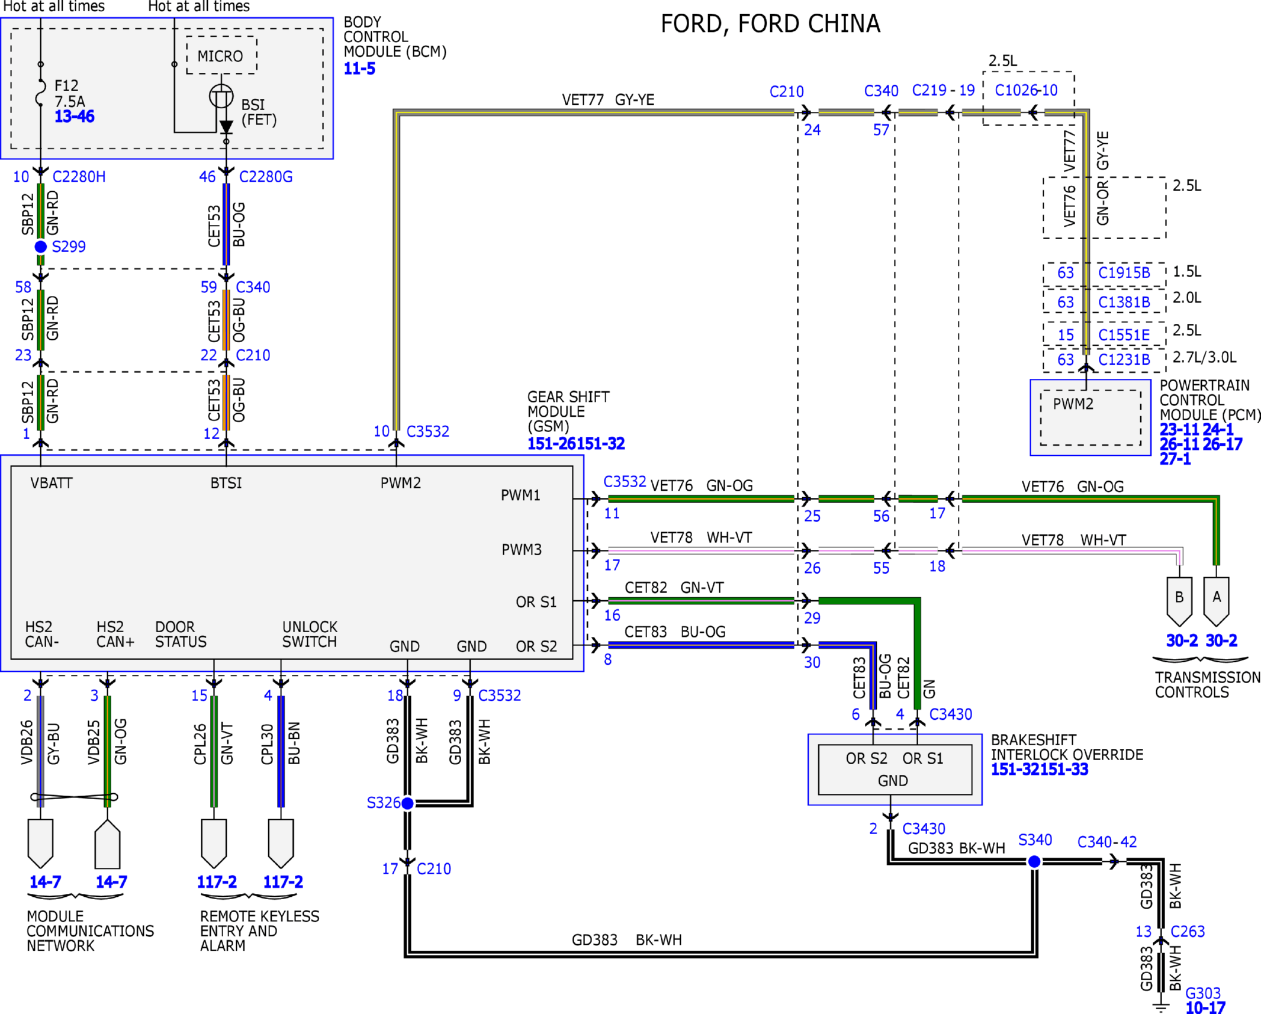Open the 30-2 reference under connector A
Image resolution: width=1261 pixels, height=1014 pixels.
click(x=1221, y=640)
